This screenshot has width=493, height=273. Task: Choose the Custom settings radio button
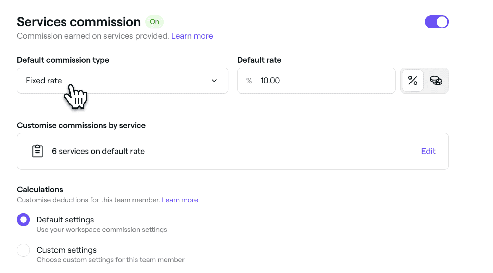23,250
